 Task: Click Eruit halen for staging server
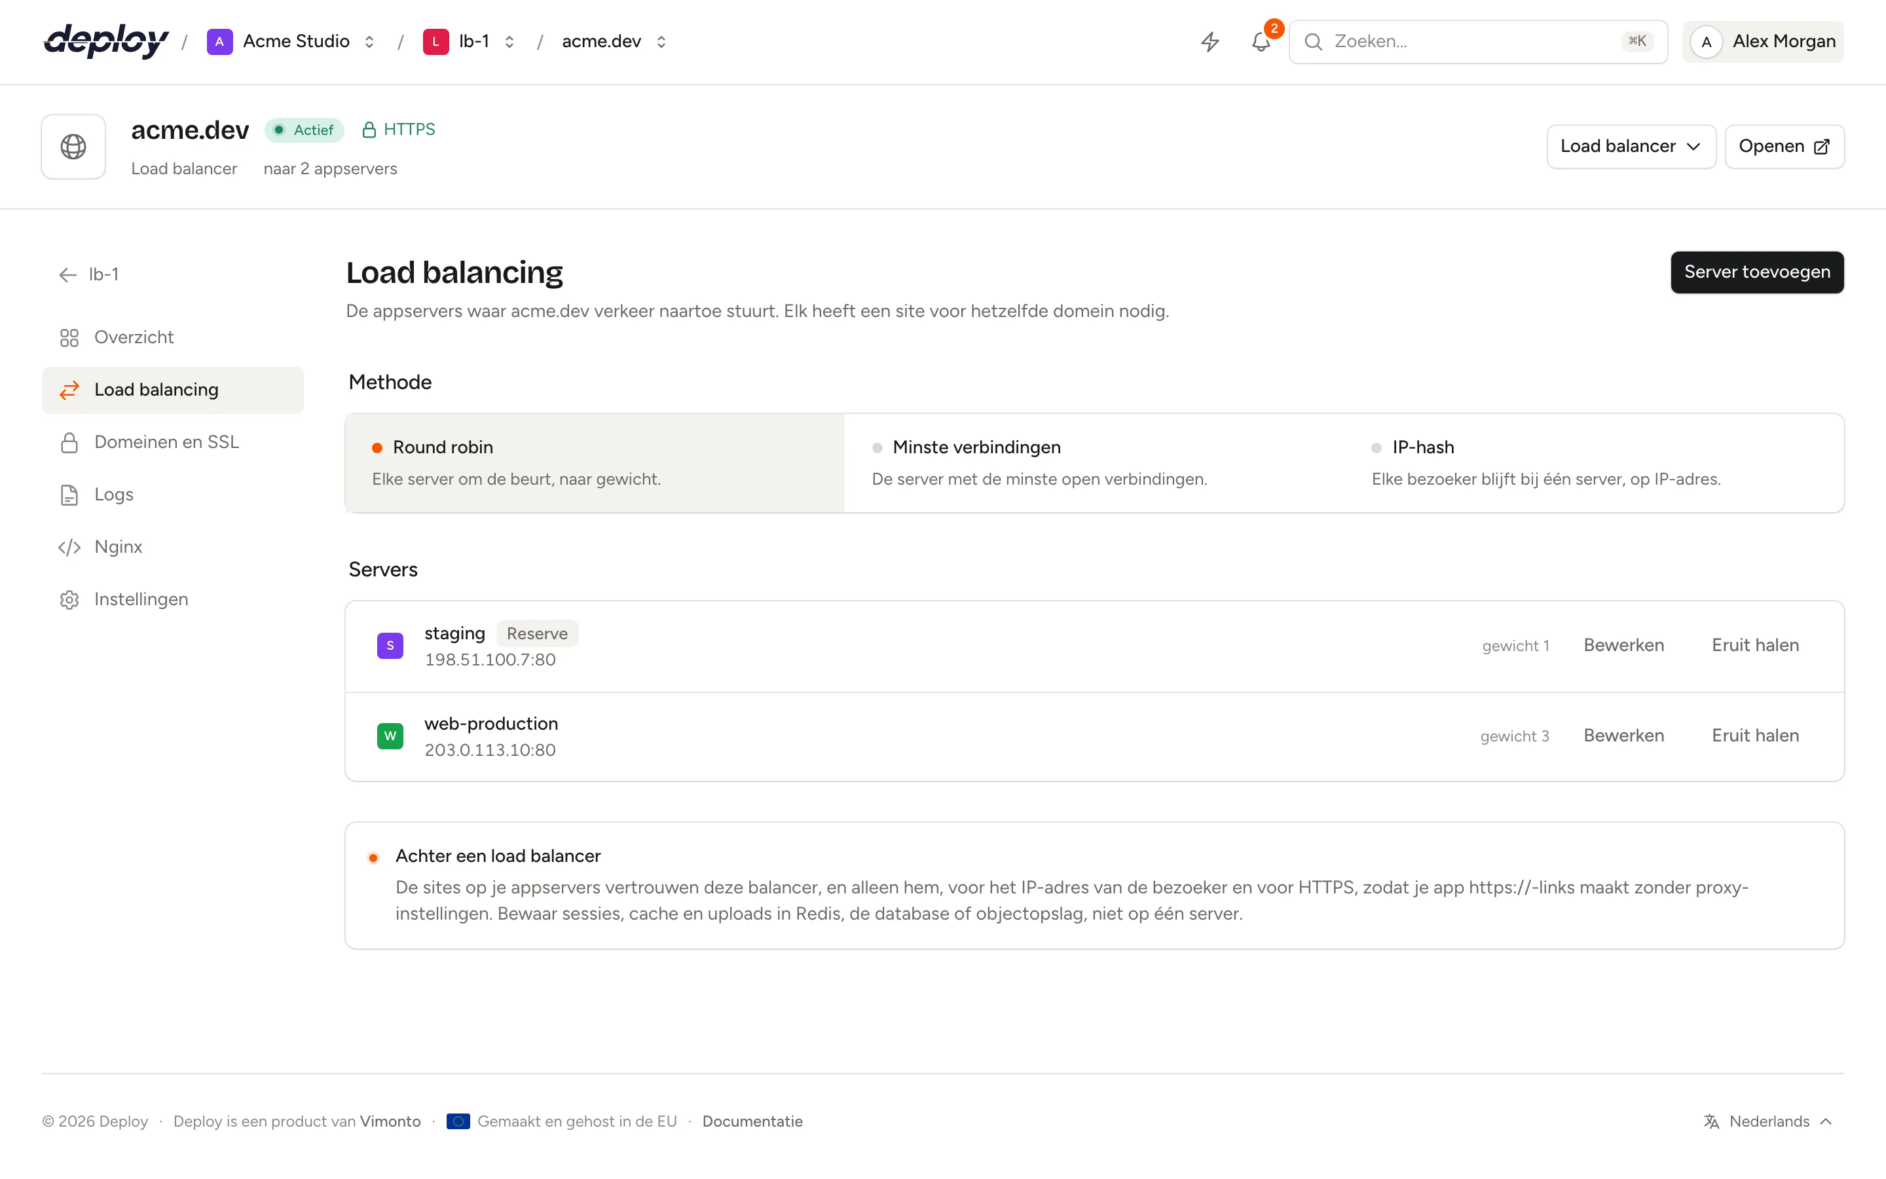(x=1755, y=646)
